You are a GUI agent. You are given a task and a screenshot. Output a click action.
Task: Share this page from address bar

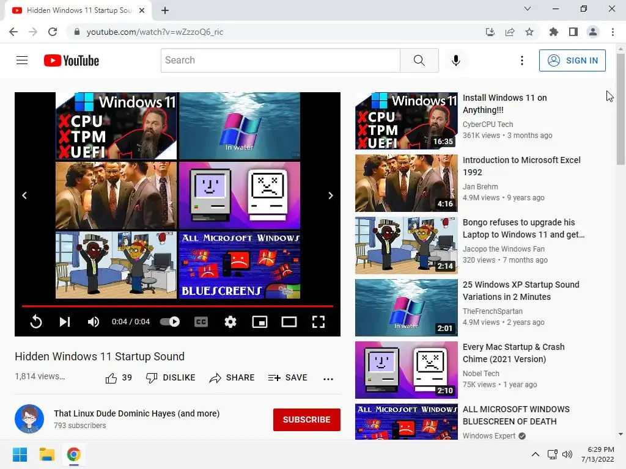[509, 32]
